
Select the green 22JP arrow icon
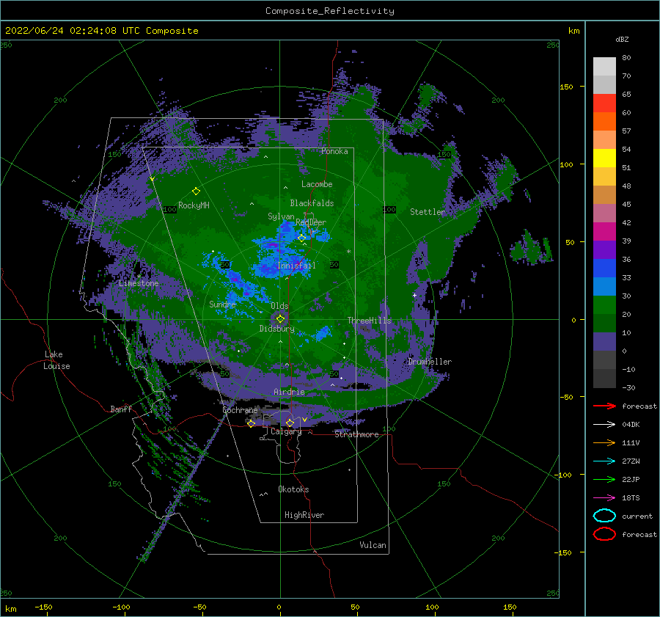(x=604, y=479)
